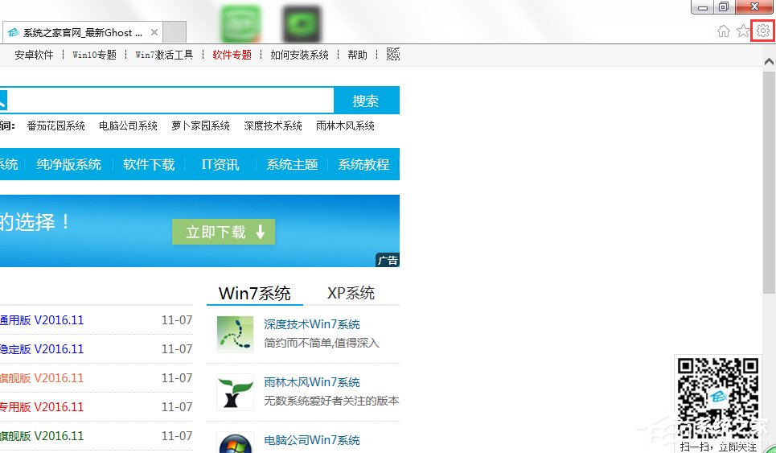Click the 深度技术Win7系统 logo thumbnail
776x453 pixels.
[235, 334]
